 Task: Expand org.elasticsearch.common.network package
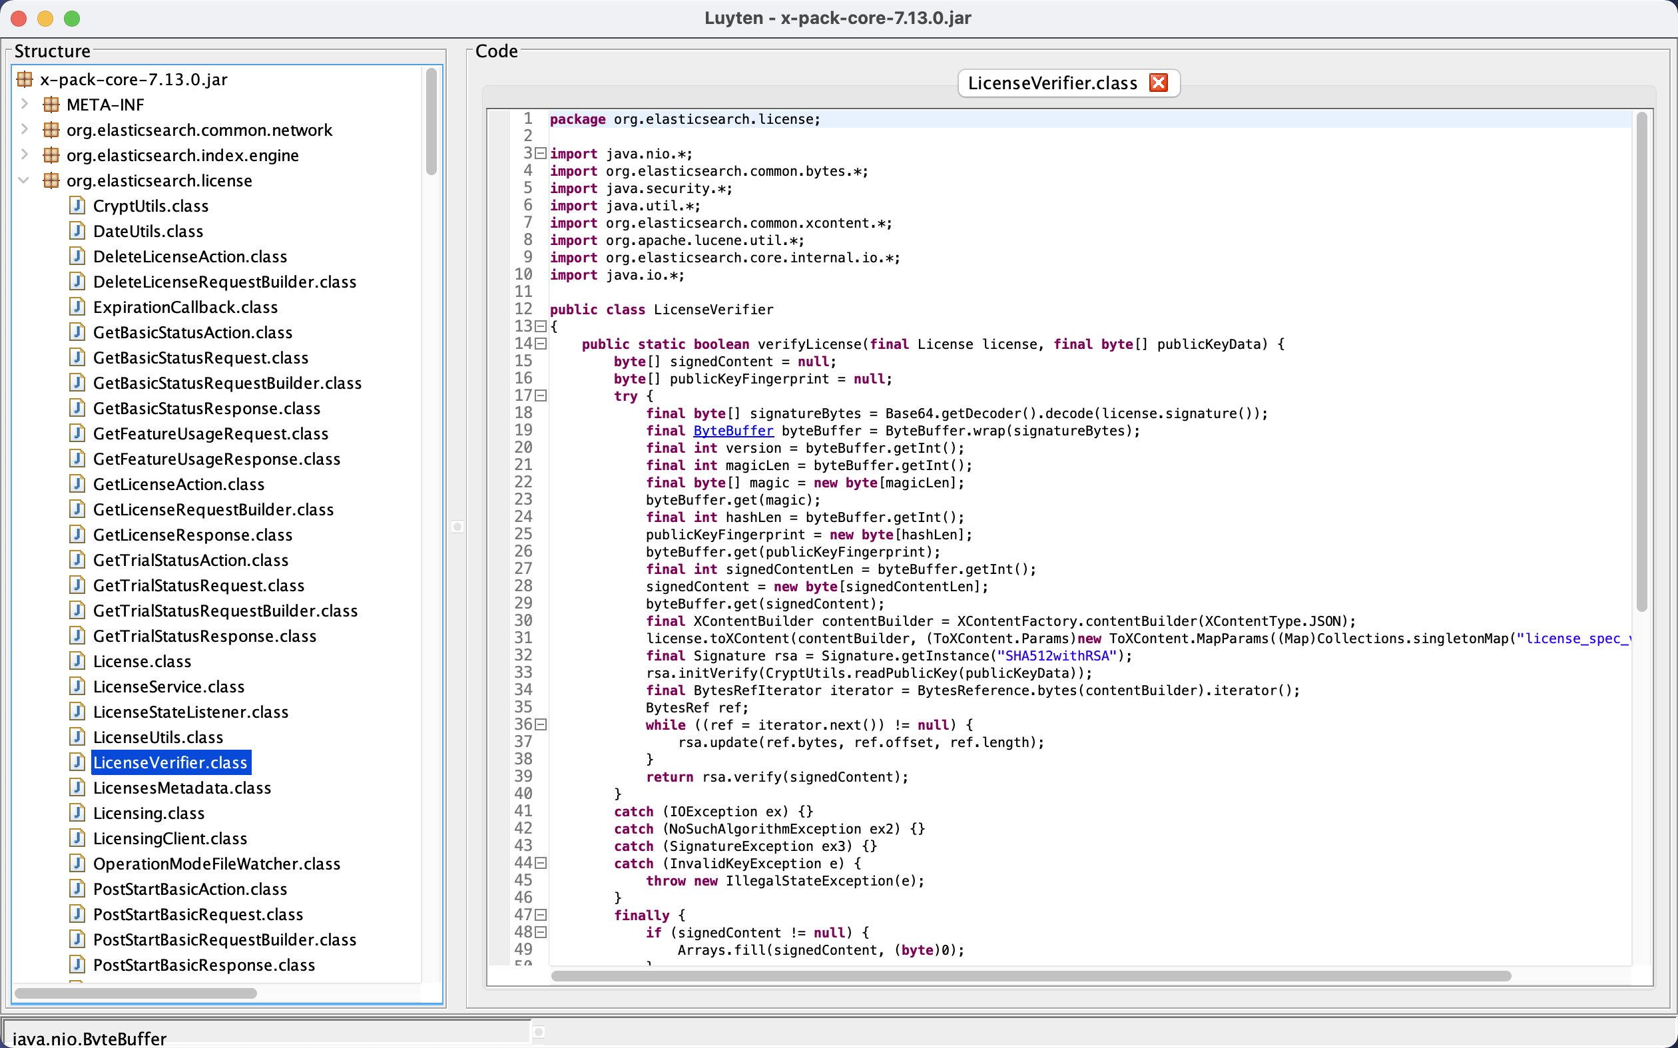tap(25, 129)
